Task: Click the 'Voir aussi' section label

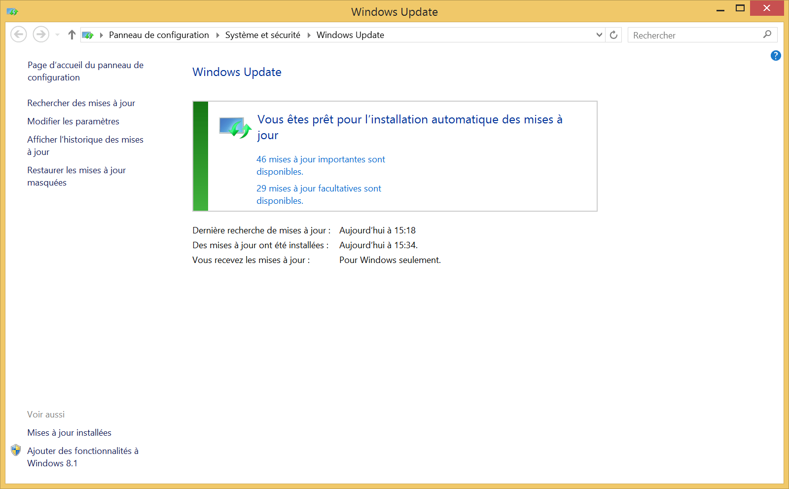Action: pos(46,414)
